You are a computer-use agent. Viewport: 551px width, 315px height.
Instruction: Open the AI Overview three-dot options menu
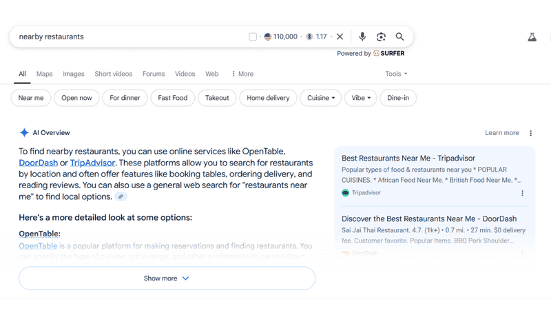tap(530, 133)
